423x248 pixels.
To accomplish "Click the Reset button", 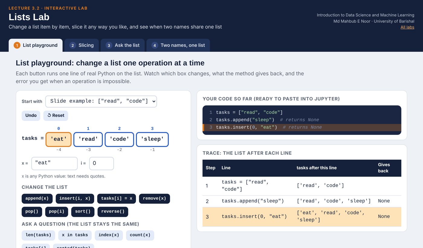I will point(56,116).
